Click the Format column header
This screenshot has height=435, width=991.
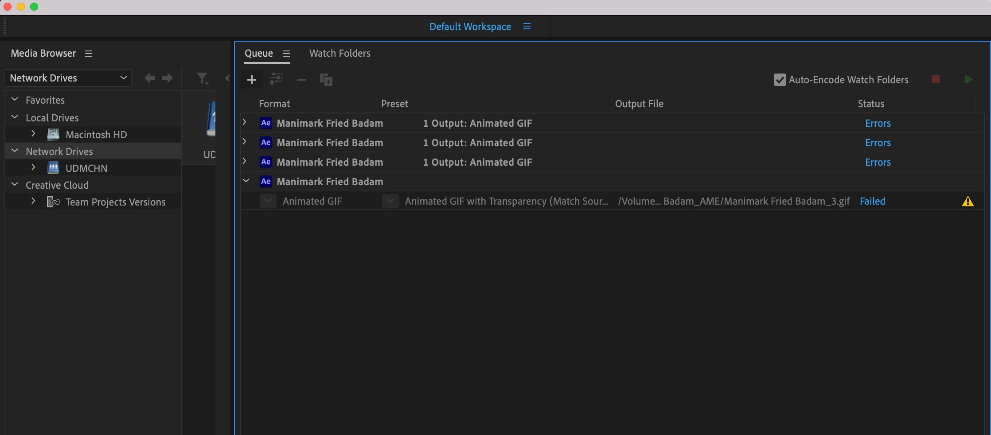pyautogui.click(x=274, y=104)
